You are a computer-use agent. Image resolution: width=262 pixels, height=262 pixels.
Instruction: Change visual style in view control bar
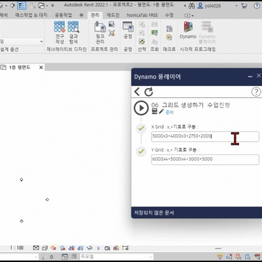pos(45,248)
